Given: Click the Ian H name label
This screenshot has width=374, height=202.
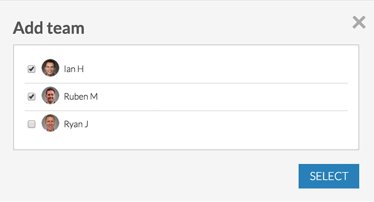Looking at the screenshot, I should (74, 69).
